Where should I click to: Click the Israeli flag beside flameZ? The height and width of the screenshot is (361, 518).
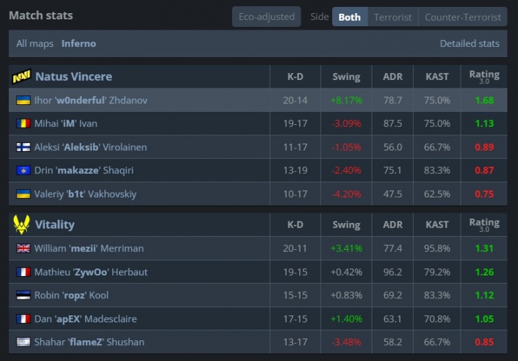point(23,342)
